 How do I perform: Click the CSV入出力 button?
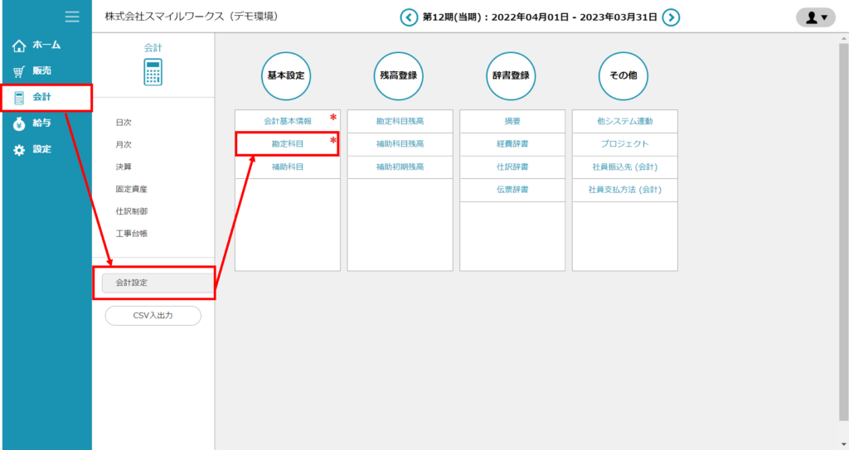pyautogui.click(x=153, y=315)
